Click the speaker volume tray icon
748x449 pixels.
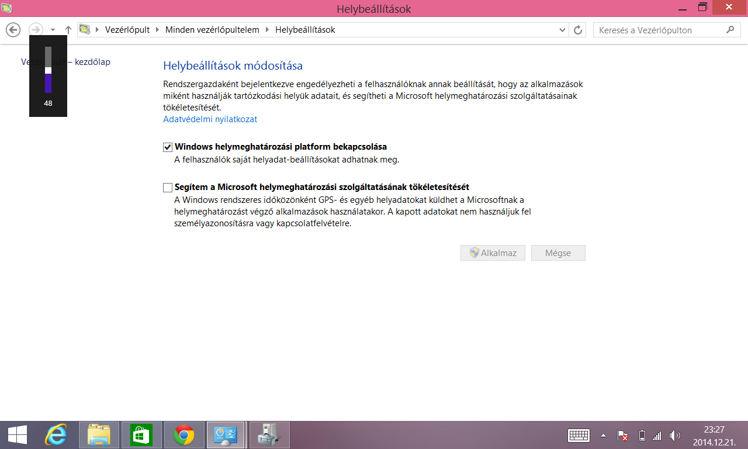675,436
